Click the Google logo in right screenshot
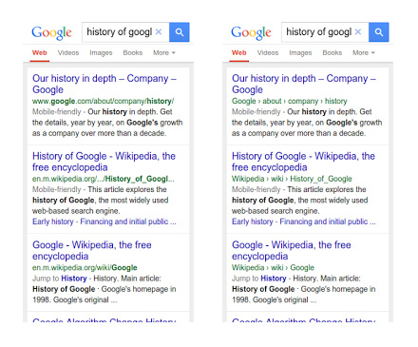Viewport: 418px width, 347px height. tap(251, 32)
